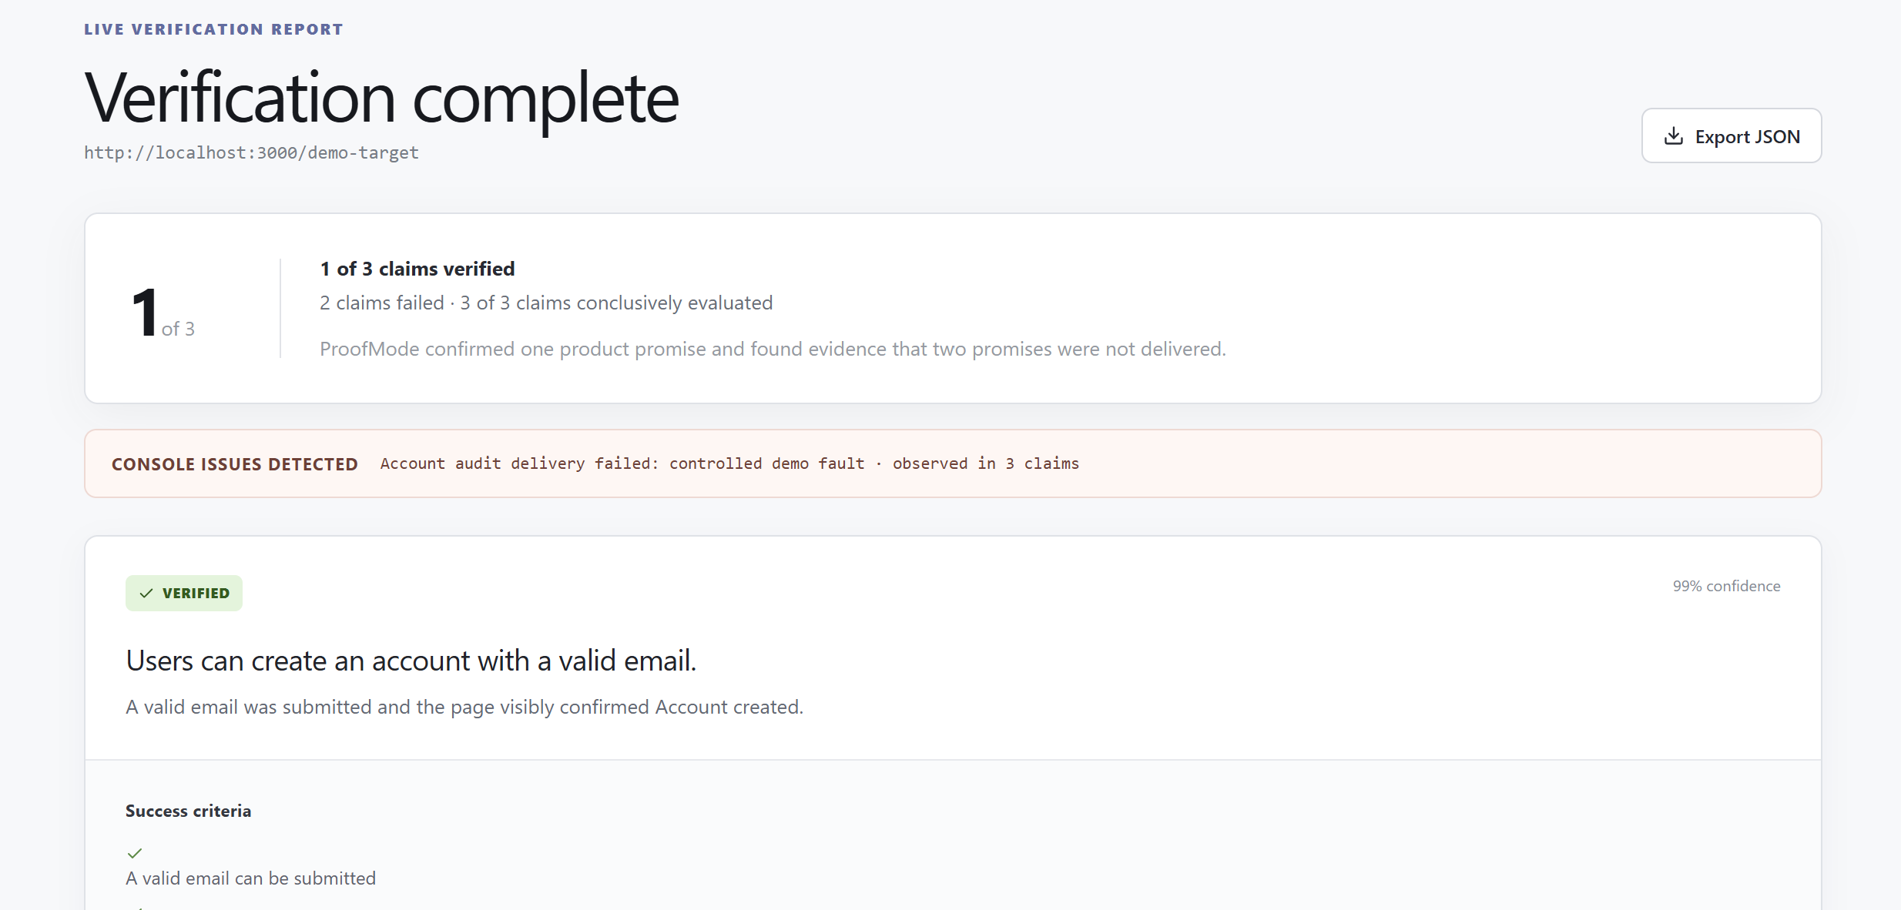Click 'A valid email can be submitted' criterion

tap(250, 878)
